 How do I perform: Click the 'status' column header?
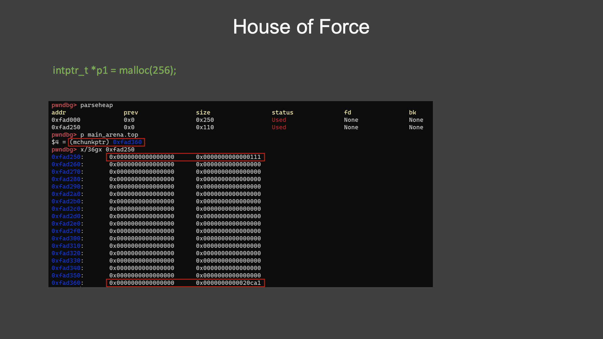(x=282, y=112)
